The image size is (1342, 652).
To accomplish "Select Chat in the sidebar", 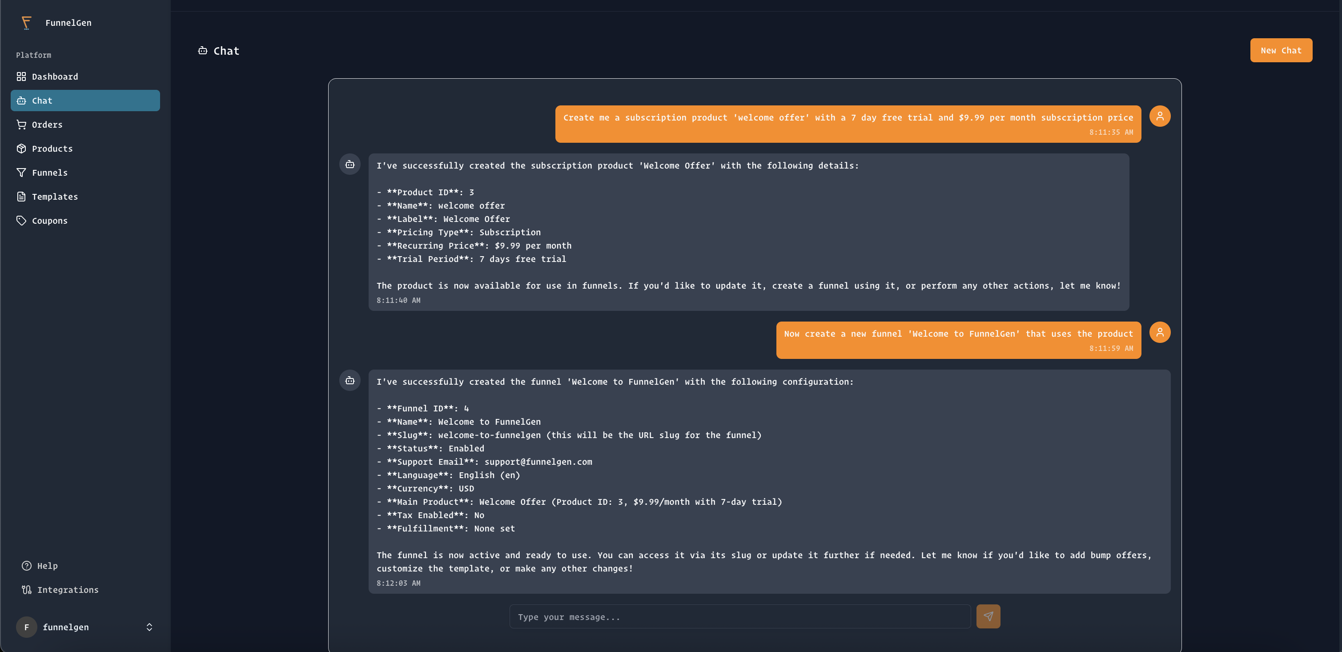I will pos(85,101).
